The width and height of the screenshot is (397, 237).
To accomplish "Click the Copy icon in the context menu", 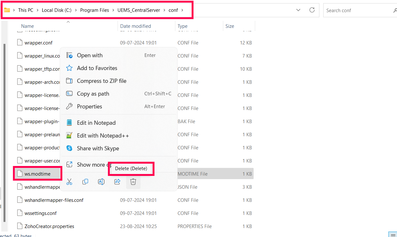I will (85, 182).
